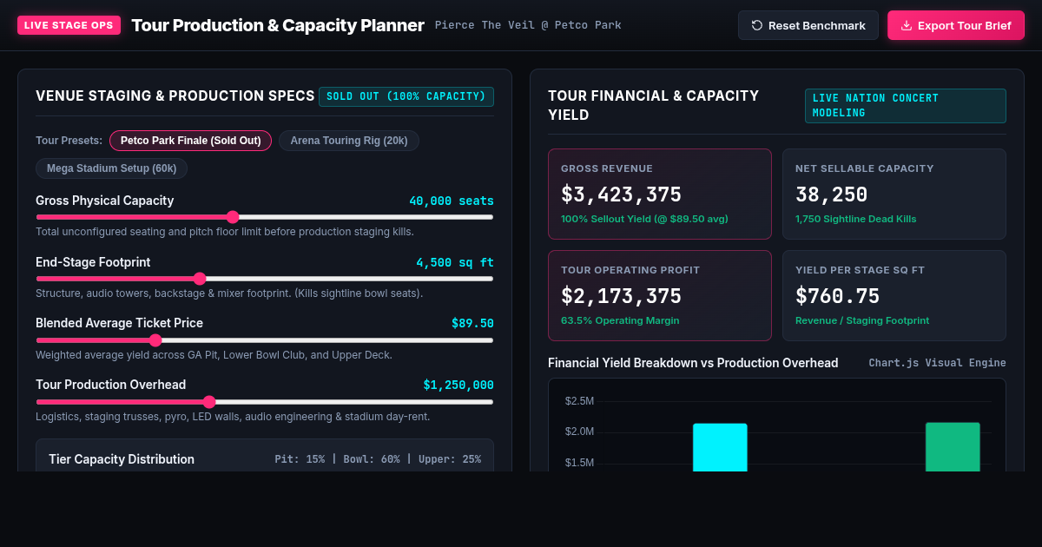1042x547 pixels.
Task: Click the $89.50 ticket price readout
Action: [472, 323]
